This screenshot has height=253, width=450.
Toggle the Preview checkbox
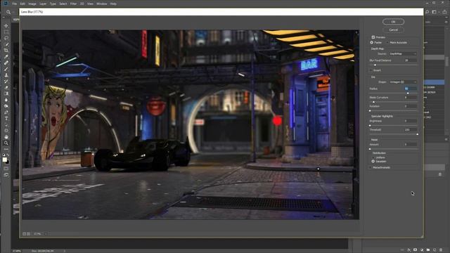tap(373, 37)
